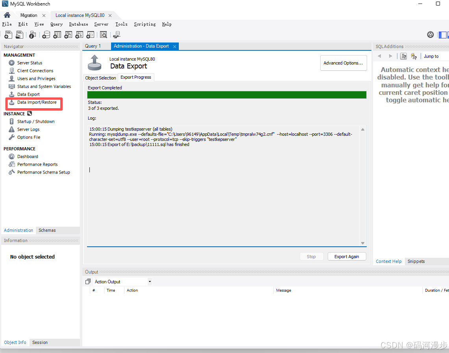Viewport: 449px width, 353px height.
Task: Select the Administration navigator tab
Action: pos(19,230)
